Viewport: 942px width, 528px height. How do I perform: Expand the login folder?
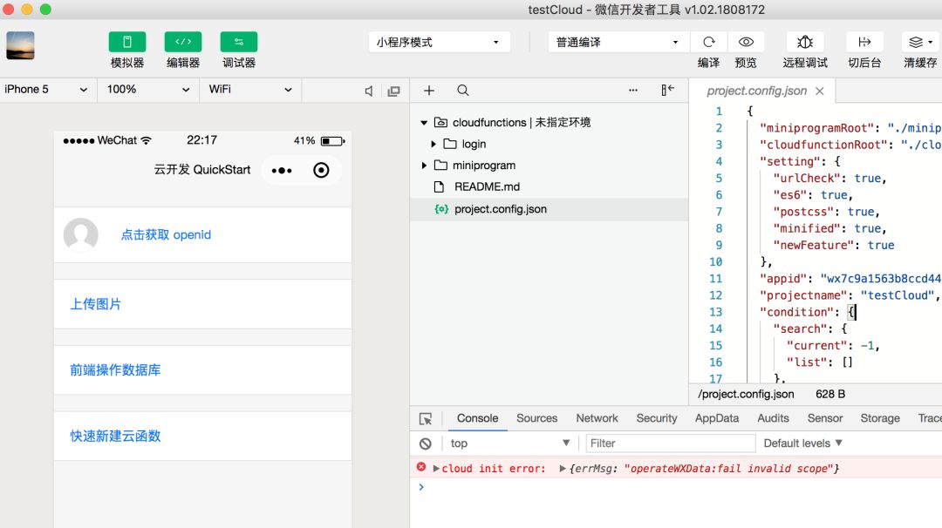(x=433, y=144)
